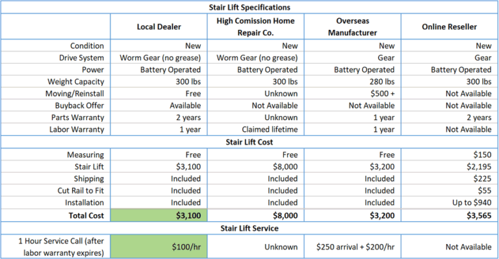Click the 'Local Dealer' column header
The width and height of the screenshot is (499, 259).
pos(159,27)
